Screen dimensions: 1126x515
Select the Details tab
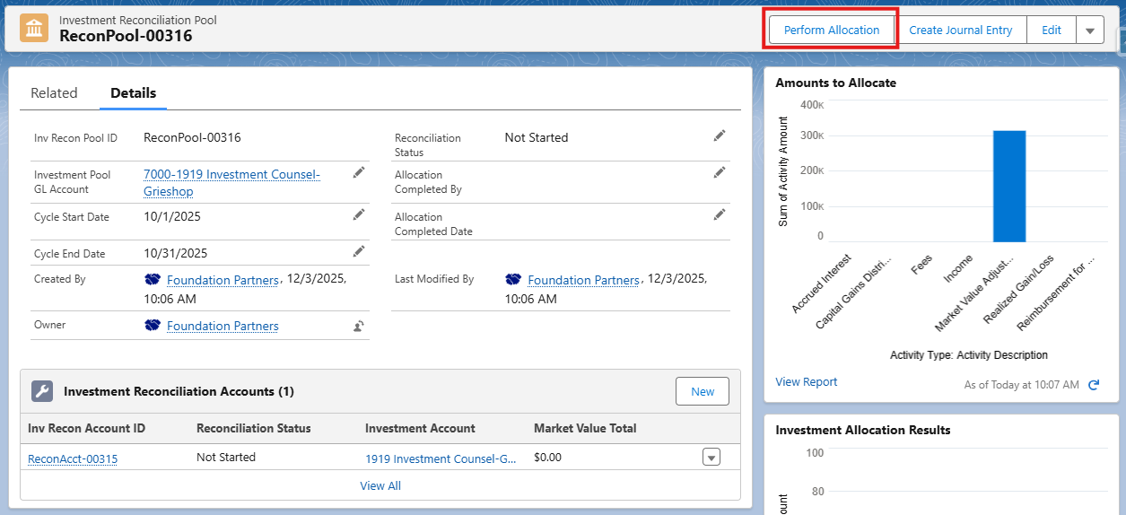coord(133,93)
